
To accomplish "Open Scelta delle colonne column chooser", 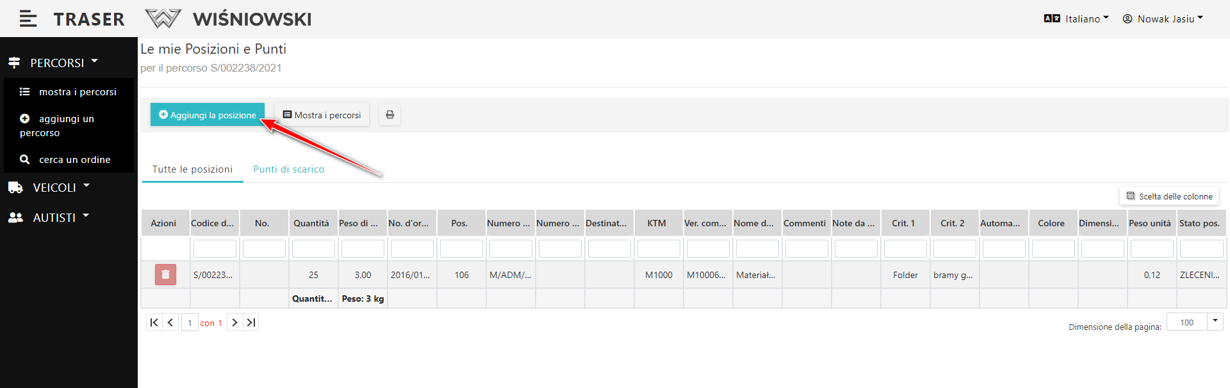I will (1169, 196).
